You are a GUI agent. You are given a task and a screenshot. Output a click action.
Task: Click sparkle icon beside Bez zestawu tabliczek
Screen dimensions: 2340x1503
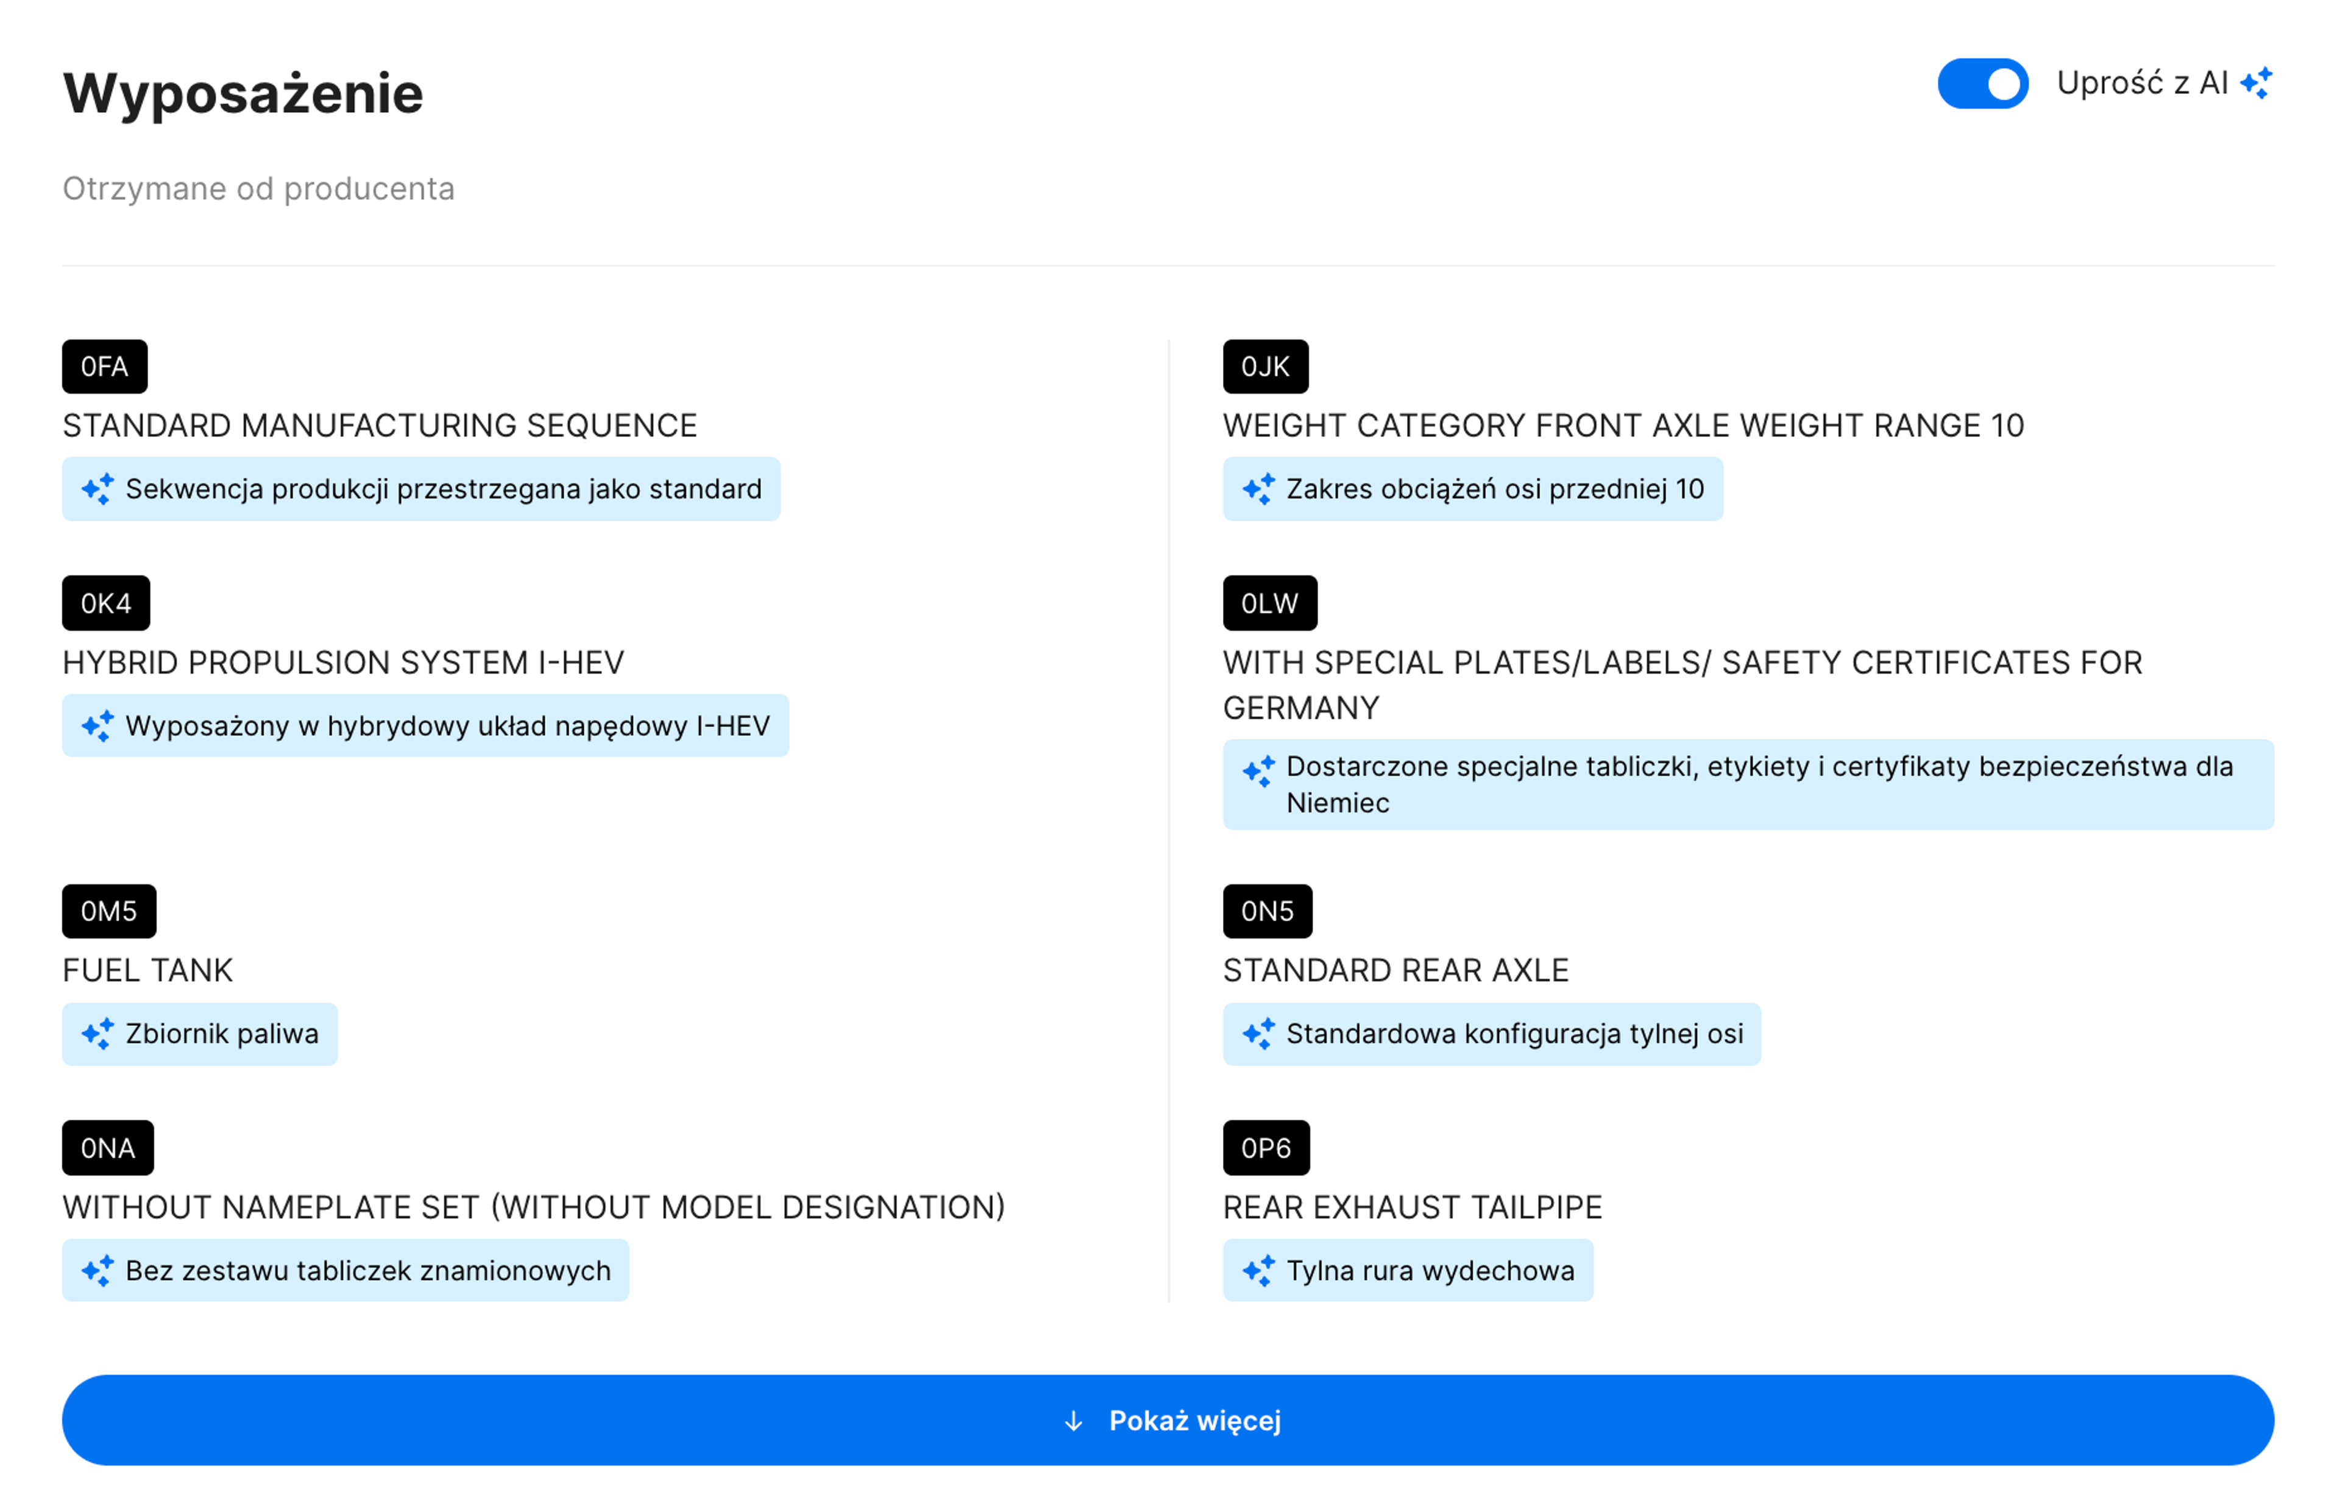(97, 1271)
